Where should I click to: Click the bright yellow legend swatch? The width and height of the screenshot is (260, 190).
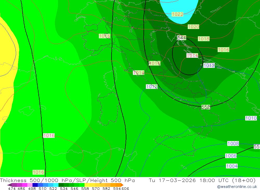click(x=87, y=185)
